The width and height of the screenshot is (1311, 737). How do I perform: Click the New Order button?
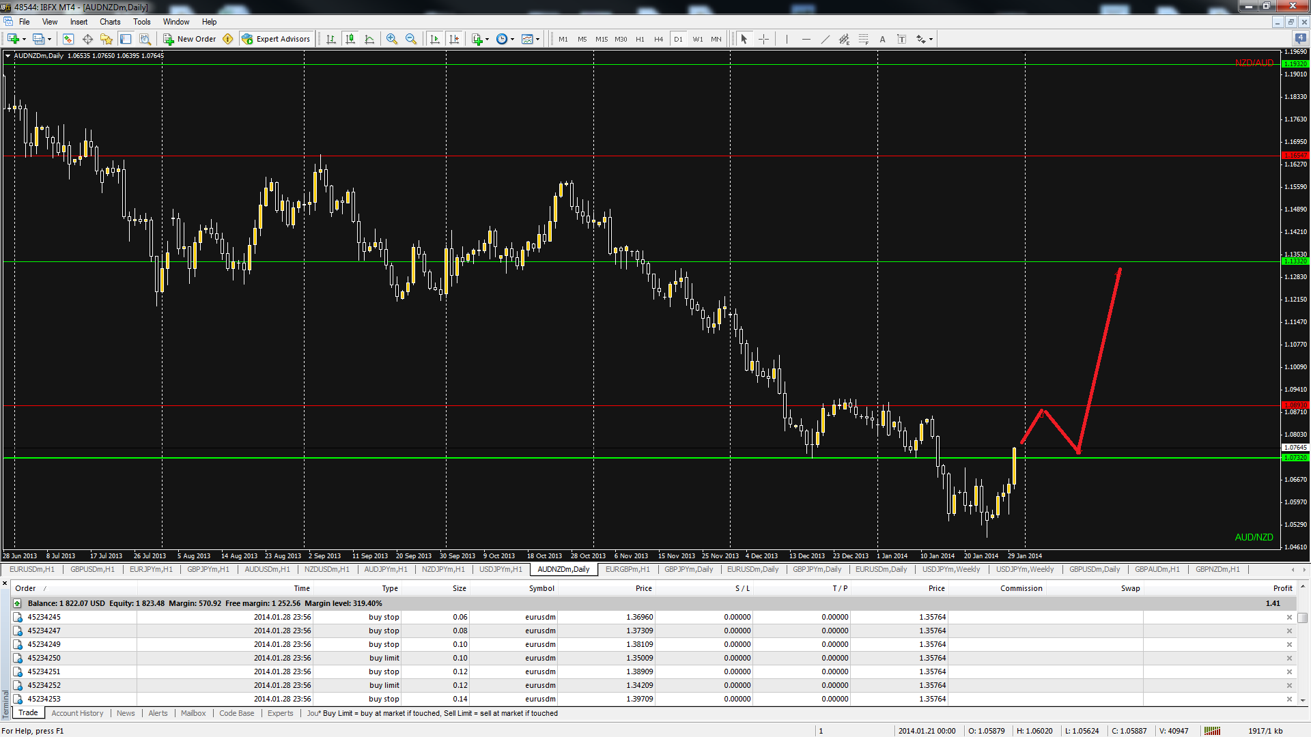pos(189,39)
